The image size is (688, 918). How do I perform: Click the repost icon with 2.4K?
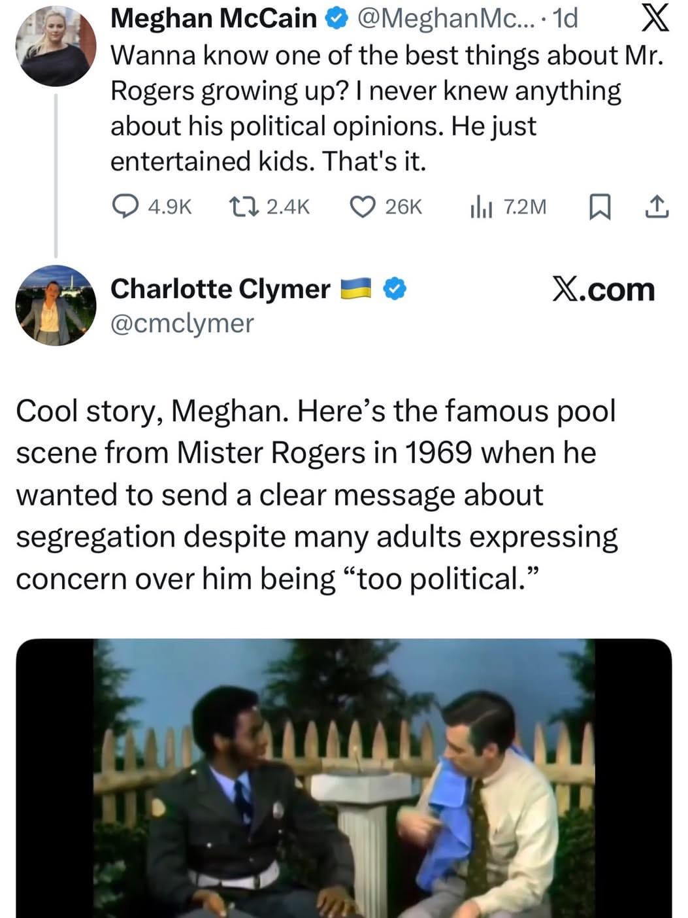pyautogui.click(x=244, y=207)
